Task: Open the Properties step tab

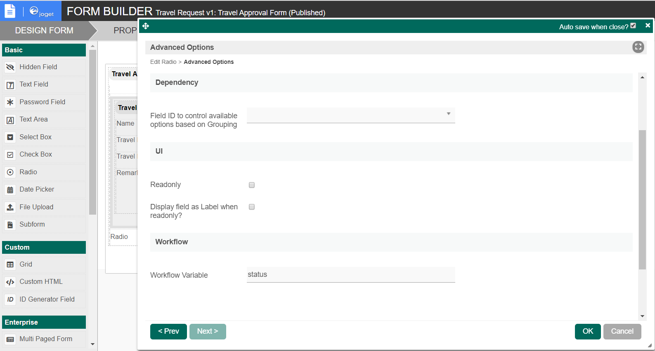Action: (x=125, y=30)
